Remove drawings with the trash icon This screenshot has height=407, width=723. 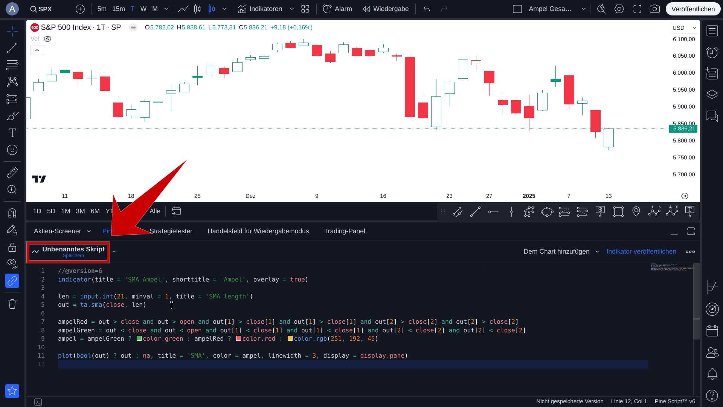point(12,304)
